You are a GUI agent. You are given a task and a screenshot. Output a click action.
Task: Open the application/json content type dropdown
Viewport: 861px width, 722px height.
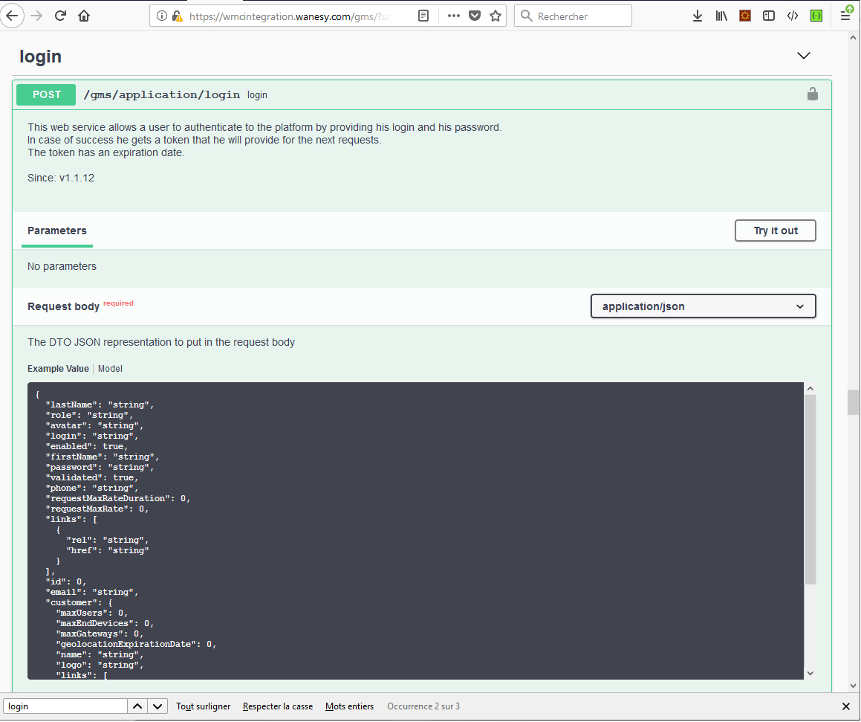703,306
